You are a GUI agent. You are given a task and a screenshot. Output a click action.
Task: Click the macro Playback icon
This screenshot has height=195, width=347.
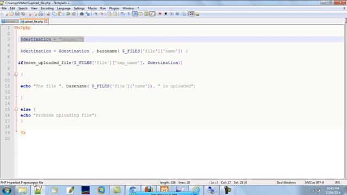pos(171,14)
